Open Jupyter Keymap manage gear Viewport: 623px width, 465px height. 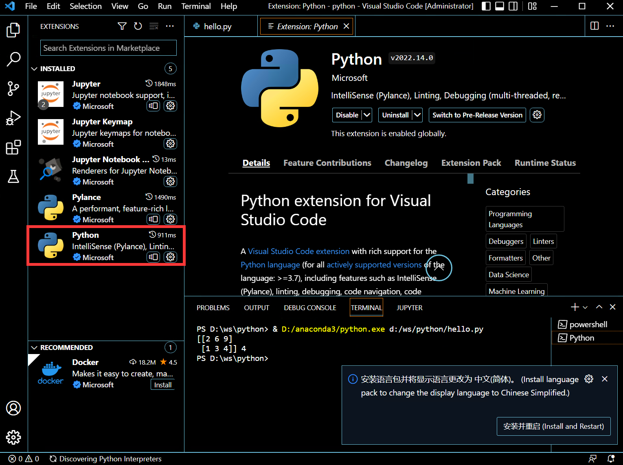(171, 143)
